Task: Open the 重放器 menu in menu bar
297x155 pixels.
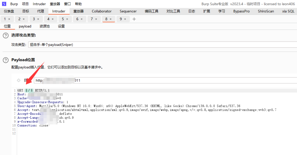Action: 55,4
